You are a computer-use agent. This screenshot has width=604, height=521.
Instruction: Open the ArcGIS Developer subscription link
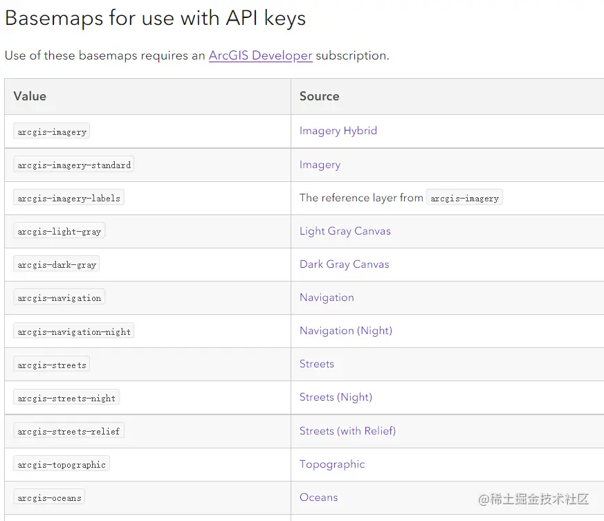260,55
